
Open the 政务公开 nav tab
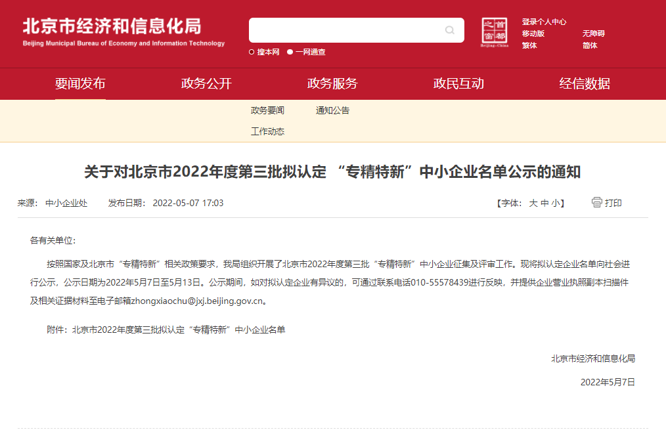(x=206, y=83)
